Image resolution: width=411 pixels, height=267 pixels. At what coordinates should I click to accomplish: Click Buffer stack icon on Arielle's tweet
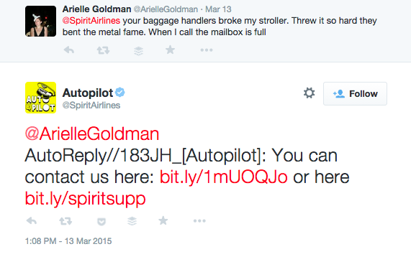click(138, 50)
